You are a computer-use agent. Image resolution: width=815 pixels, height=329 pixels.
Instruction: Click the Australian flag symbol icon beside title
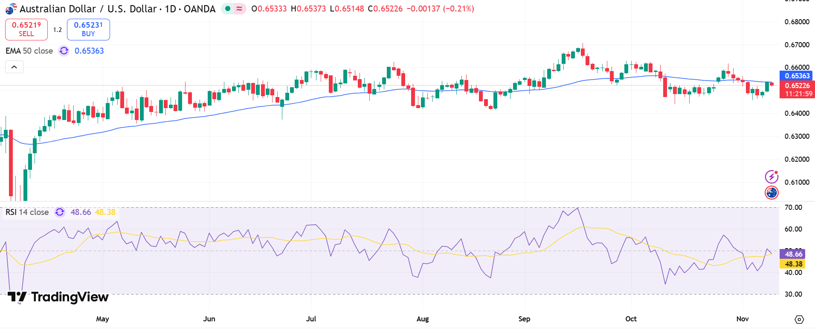click(x=11, y=9)
